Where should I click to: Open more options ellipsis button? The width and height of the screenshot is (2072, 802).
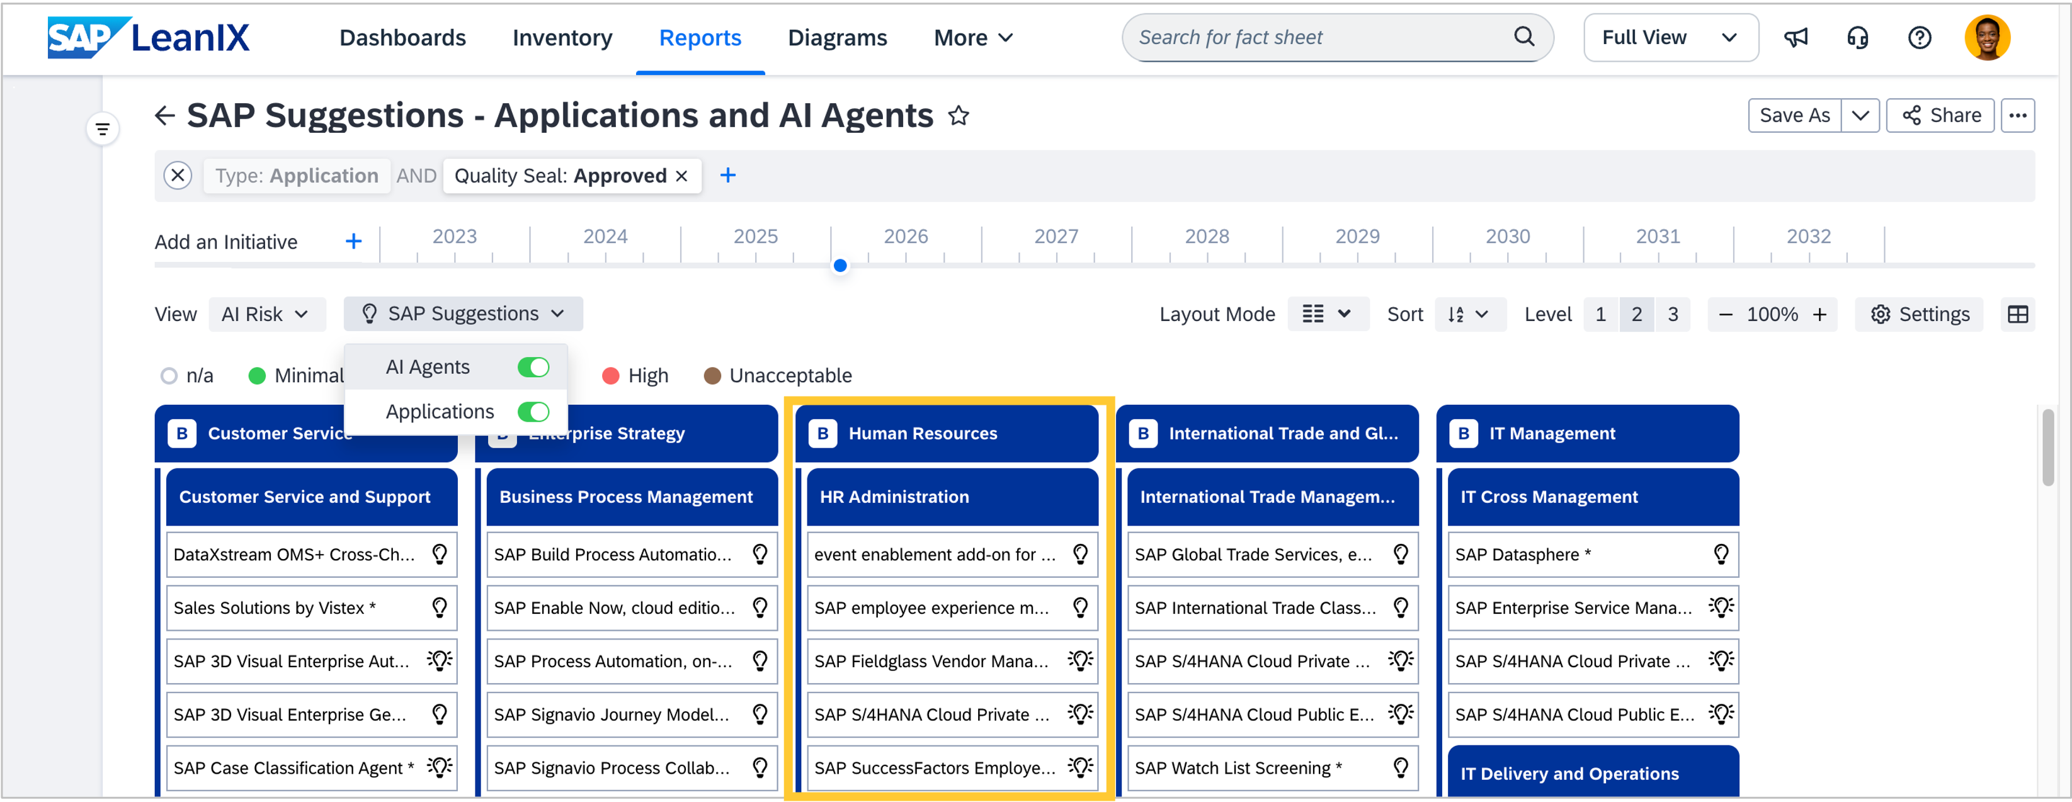(2017, 116)
